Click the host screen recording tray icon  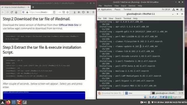(x=142, y=102)
